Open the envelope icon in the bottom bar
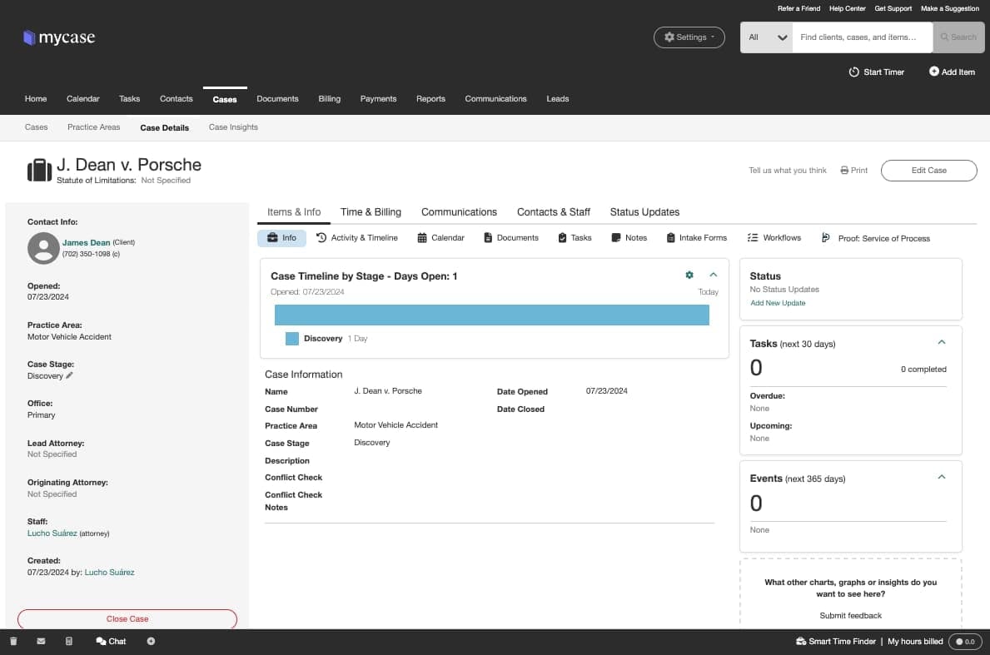Screen dimensions: 990x655 41,641
